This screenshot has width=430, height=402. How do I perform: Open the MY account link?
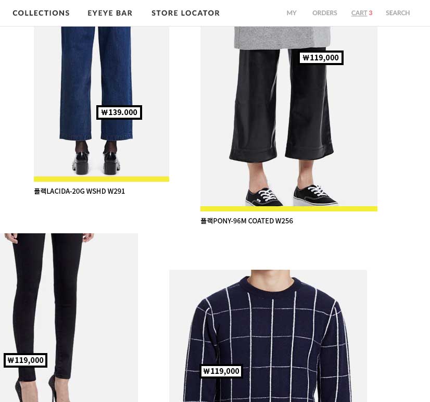[x=292, y=13]
